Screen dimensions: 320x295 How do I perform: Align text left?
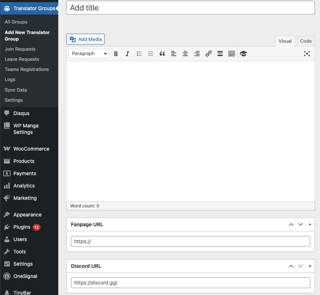pos(174,54)
